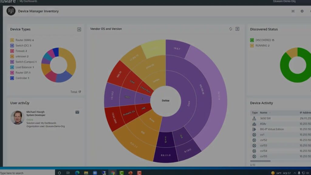The image size is (311, 175).
Task: Open the refresh icon on Vendor OS chart
Action: 230,29
